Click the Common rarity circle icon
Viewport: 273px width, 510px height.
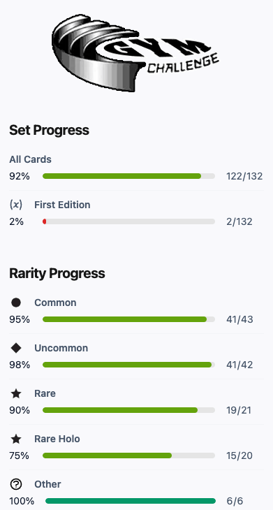(16, 303)
